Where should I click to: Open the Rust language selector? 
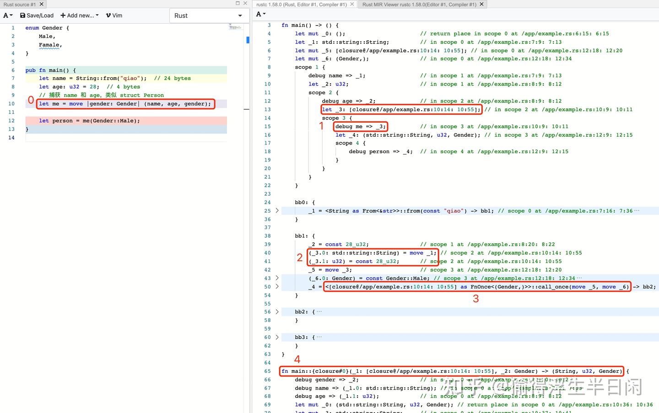(208, 16)
